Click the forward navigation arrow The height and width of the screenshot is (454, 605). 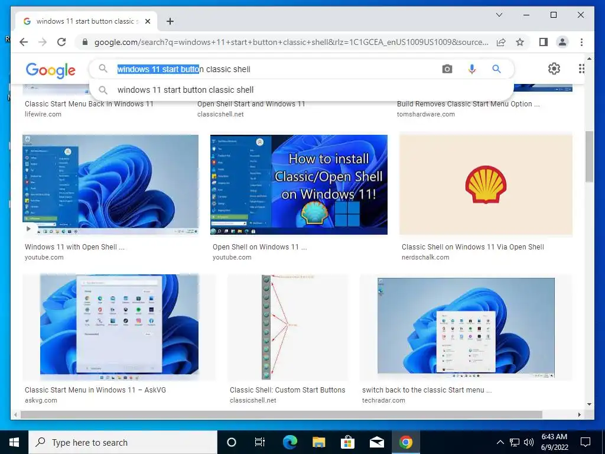[x=43, y=42]
